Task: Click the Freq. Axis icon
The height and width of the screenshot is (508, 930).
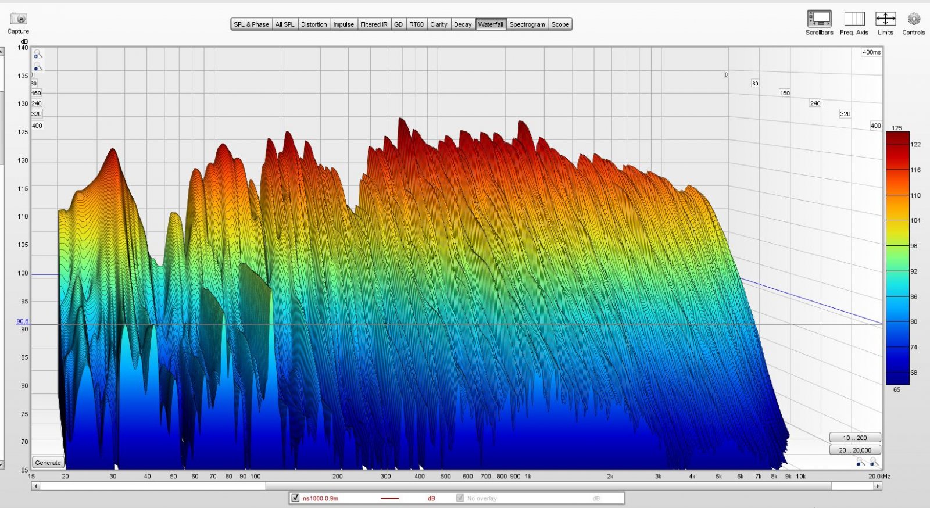Action: click(x=854, y=19)
